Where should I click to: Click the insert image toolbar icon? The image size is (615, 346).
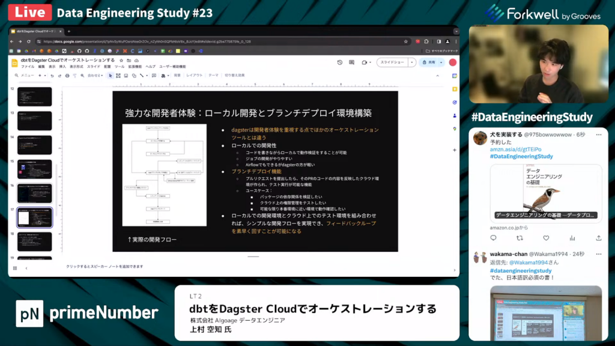click(x=126, y=76)
